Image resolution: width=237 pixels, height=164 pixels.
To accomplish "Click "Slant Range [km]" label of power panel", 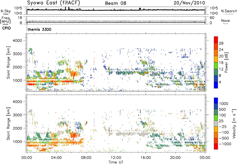I will coord(8,62).
